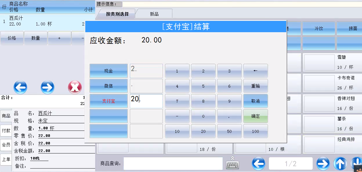
Task: Click the 价格 button
Action: coord(12,38)
